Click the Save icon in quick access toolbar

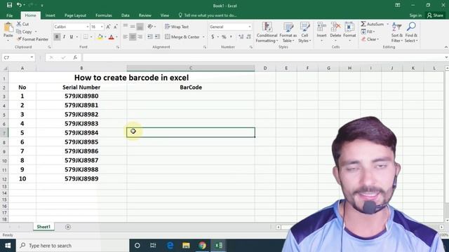point(9,5)
